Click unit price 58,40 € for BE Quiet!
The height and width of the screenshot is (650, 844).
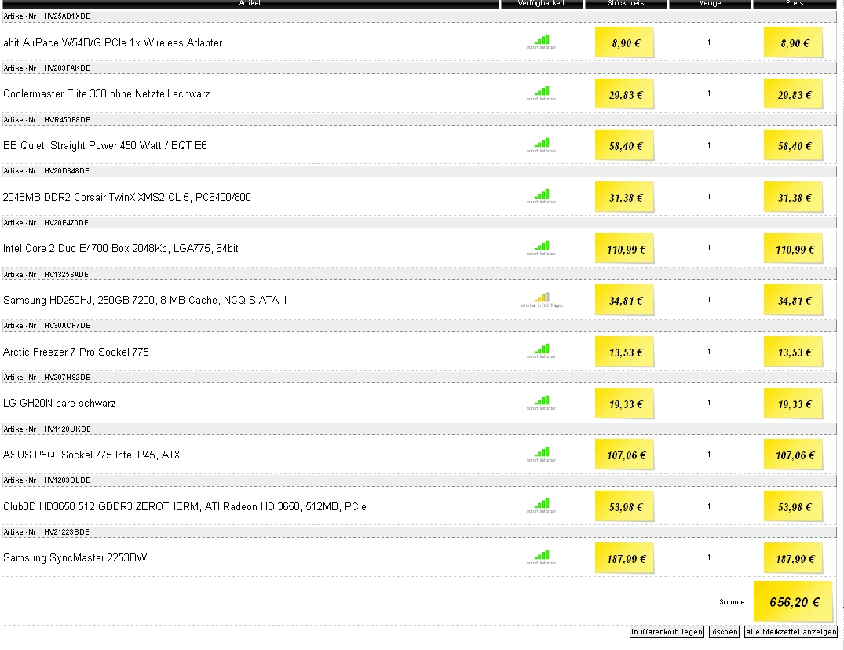624,145
